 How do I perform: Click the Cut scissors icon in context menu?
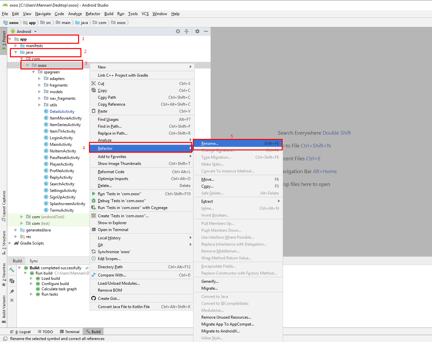tap(94, 83)
